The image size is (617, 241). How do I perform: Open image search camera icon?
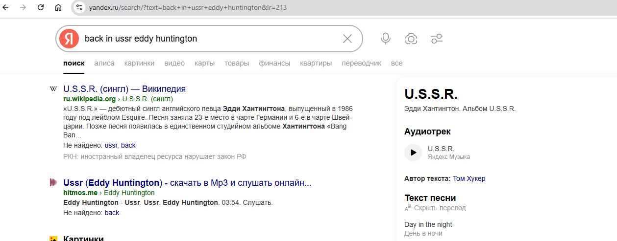(411, 39)
